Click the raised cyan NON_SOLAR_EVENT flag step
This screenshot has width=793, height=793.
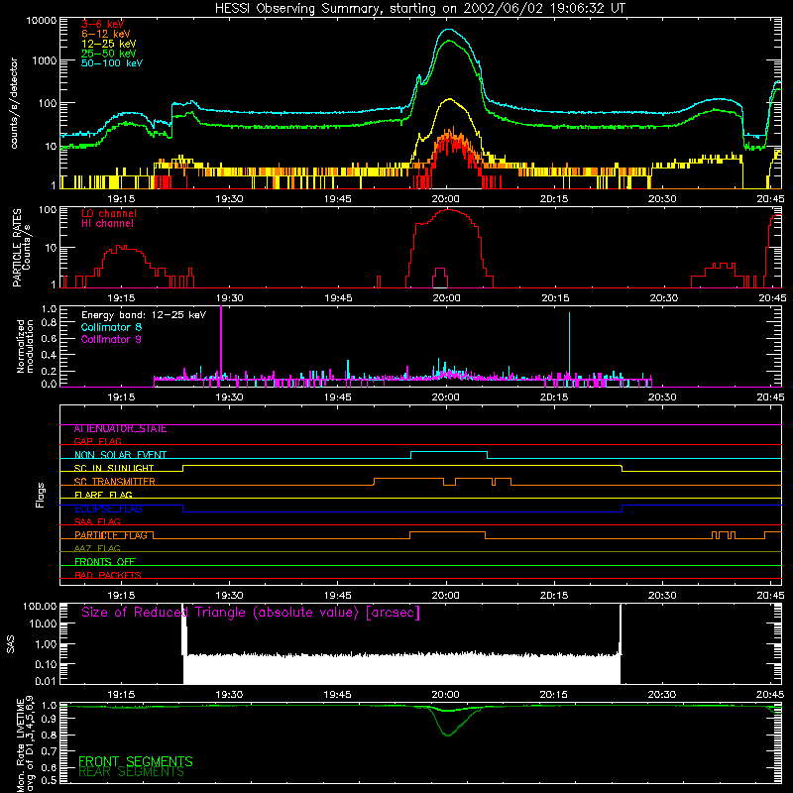[449, 452]
